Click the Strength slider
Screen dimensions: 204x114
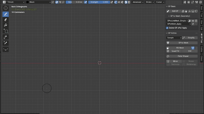point(99,2)
